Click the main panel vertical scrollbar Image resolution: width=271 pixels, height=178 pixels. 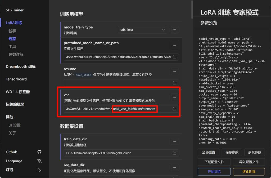tap(192, 10)
